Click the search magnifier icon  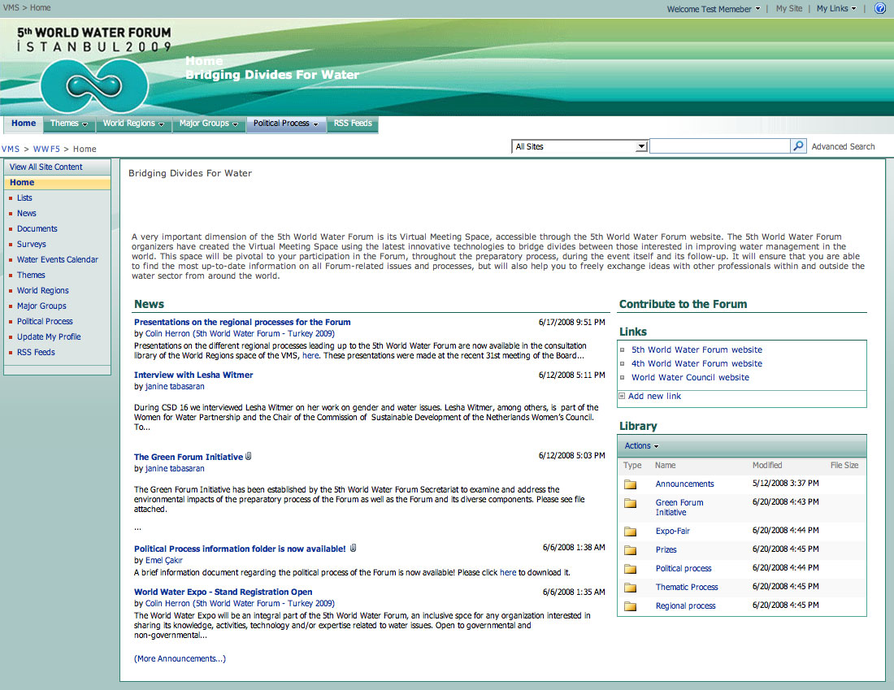[798, 146]
